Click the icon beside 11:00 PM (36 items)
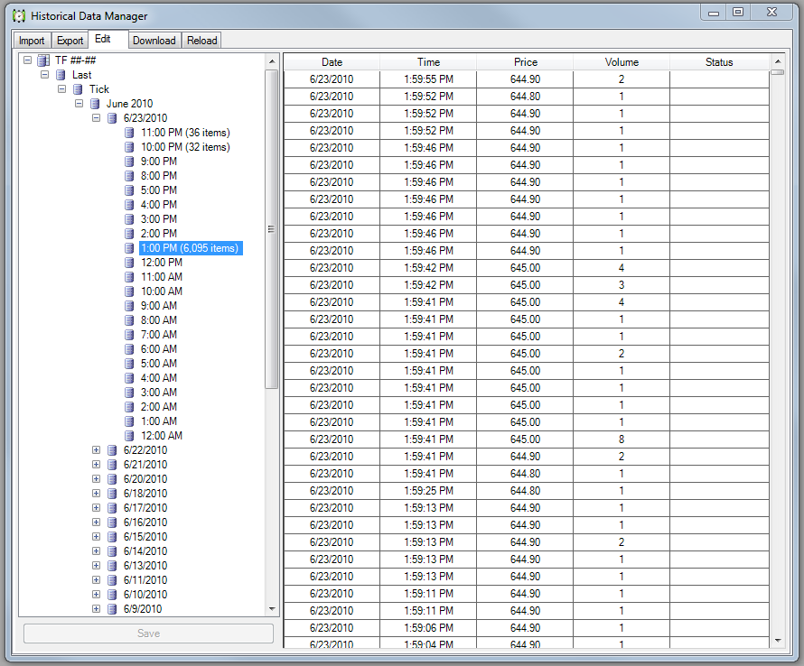The width and height of the screenshot is (804, 666). tap(130, 133)
